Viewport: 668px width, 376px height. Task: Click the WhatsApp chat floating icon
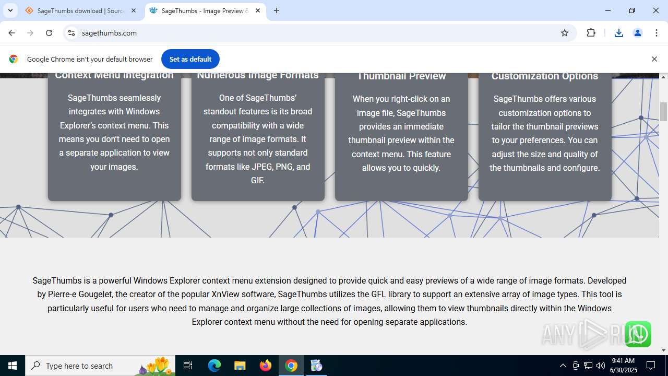(x=638, y=334)
